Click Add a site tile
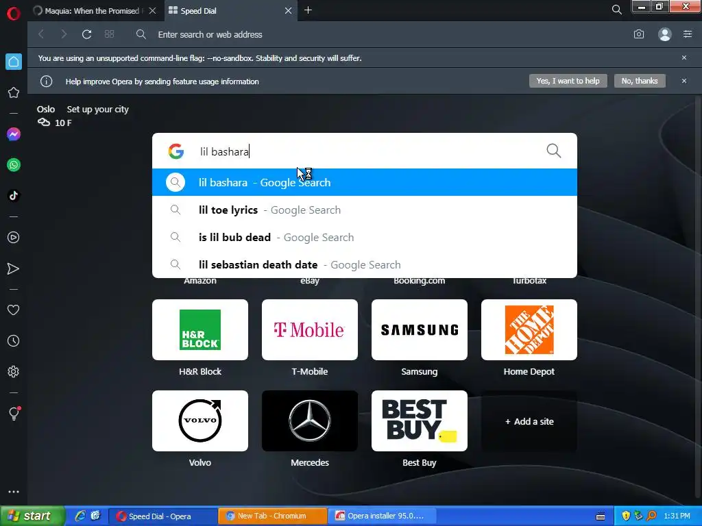 [x=529, y=421]
